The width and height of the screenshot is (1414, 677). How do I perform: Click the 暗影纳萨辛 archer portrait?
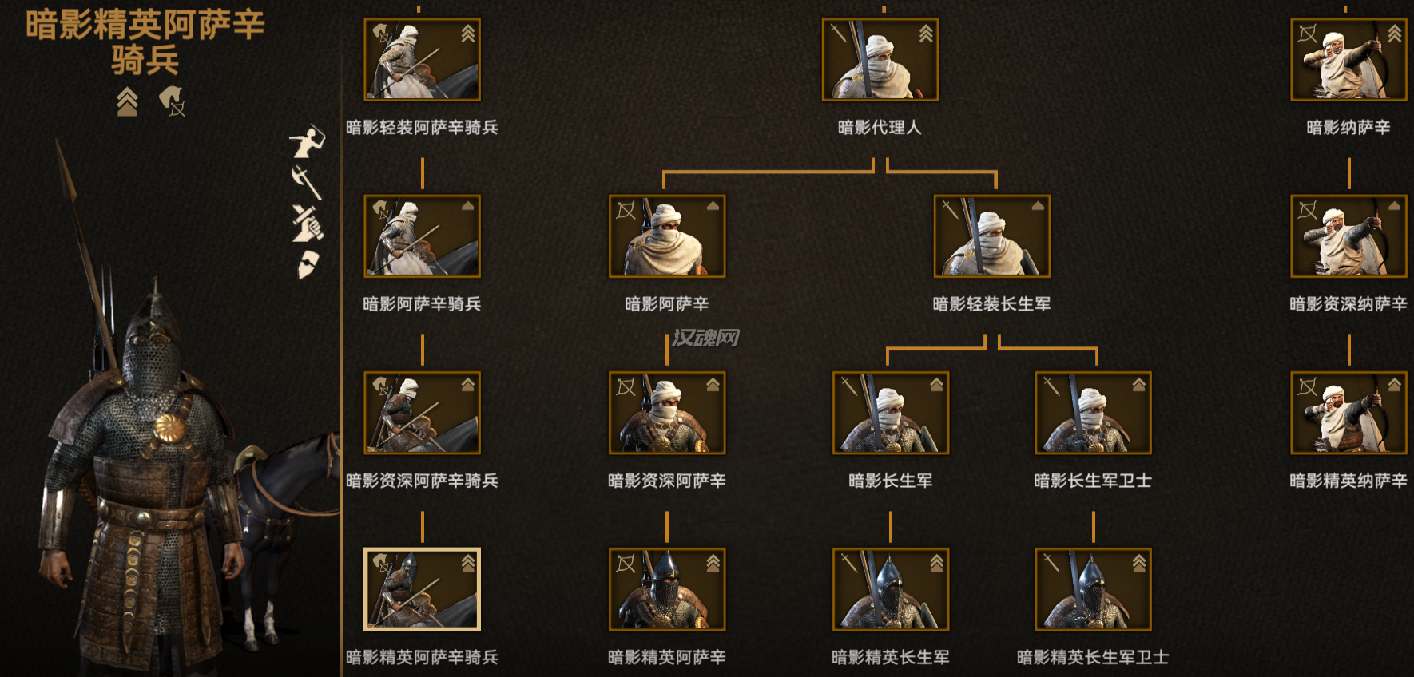tap(1348, 60)
